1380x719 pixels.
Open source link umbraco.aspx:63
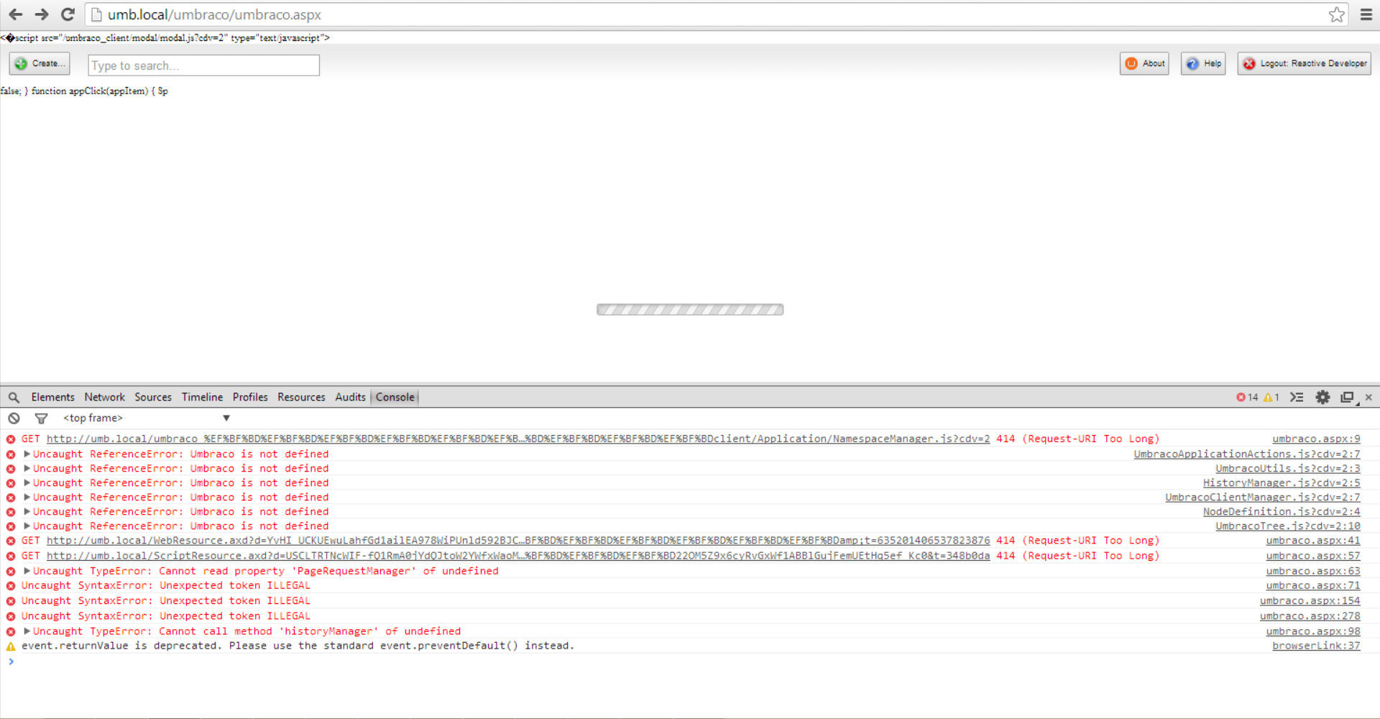tap(1313, 571)
